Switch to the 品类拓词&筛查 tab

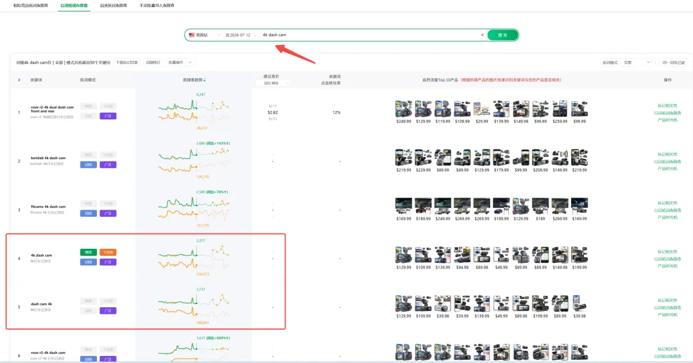click(x=114, y=5)
